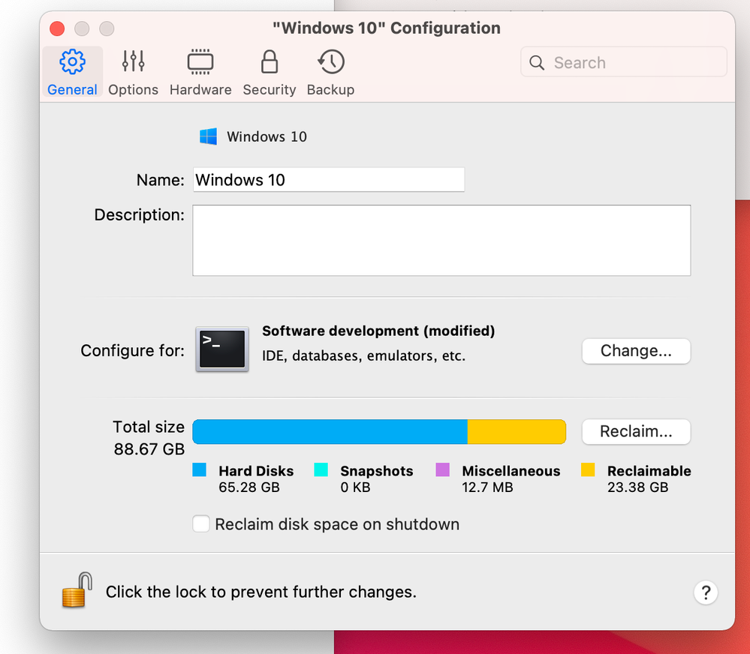Click the purple Miscellaneous legend swatch
Image resolution: width=750 pixels, height=654 pixels.
pyautogui.click(x=443, y=470)
